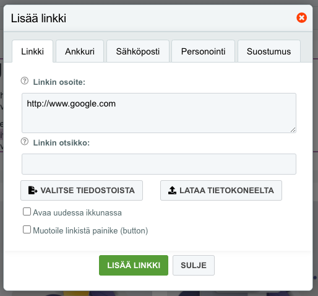Open the Sähköposti tab
The height and width of the screenshot is (296, 318).
tap(138, 51)
